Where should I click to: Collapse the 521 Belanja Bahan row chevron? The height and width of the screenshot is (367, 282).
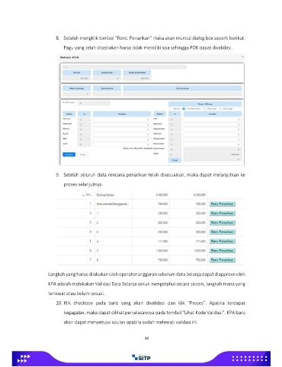pos(83,195)
